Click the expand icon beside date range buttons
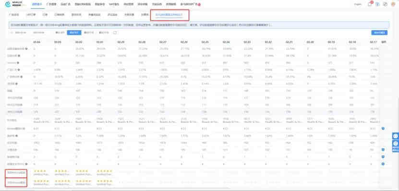The image size is (399, 191). pos(115,33)
